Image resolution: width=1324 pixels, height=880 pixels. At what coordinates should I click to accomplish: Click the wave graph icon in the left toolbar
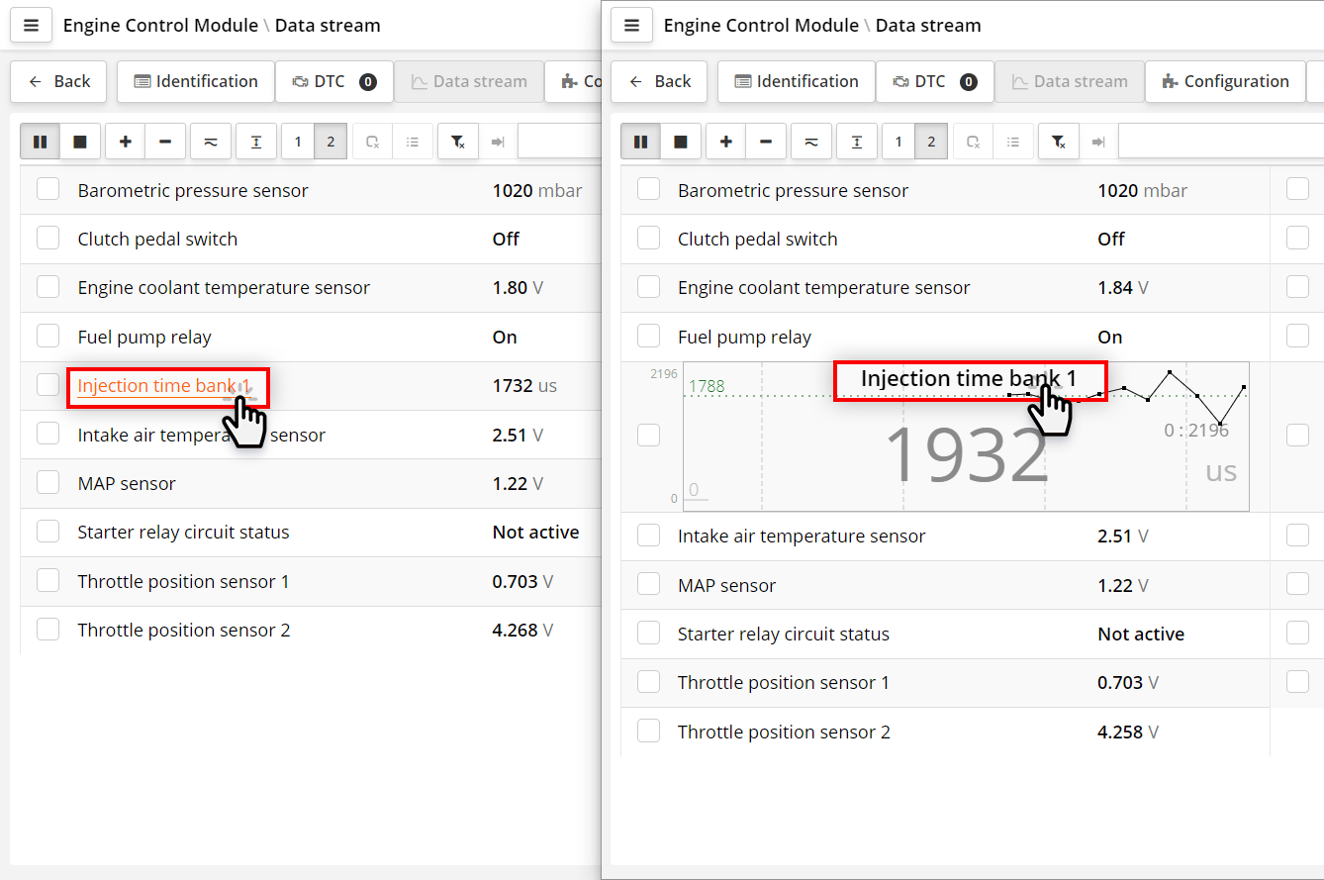point(211,142)
